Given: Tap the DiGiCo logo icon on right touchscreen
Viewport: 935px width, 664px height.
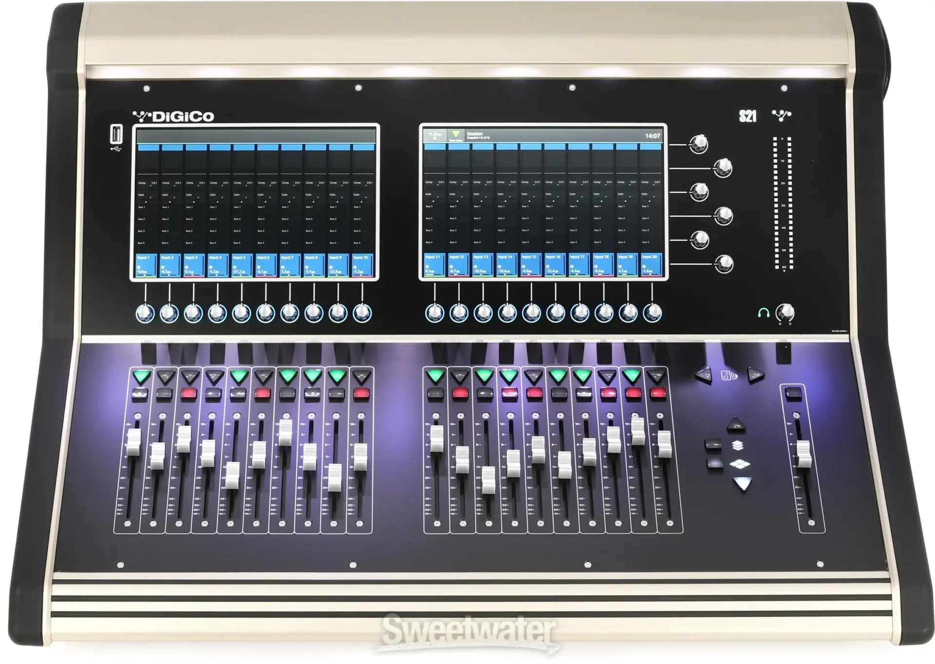Looking at the screenshot, I should [434, 135].
